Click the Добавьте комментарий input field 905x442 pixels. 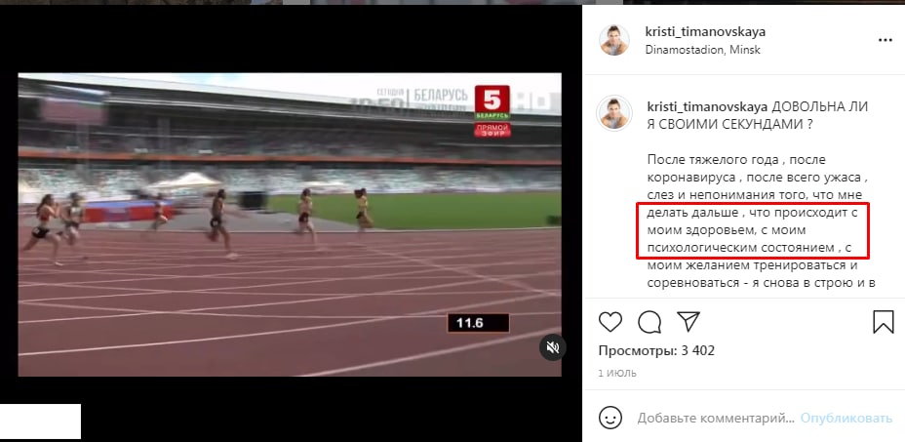click(716, 418)
